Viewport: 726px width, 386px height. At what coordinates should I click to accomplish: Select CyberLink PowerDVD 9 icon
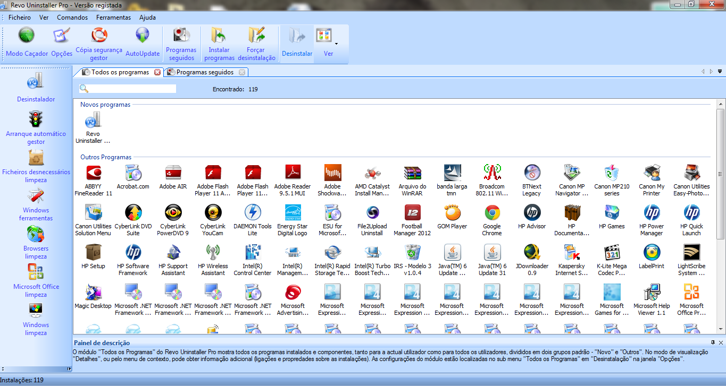(173, 220)
